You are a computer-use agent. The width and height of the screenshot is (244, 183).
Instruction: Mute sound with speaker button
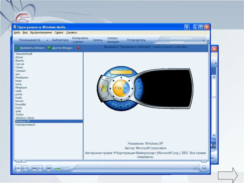49,168
